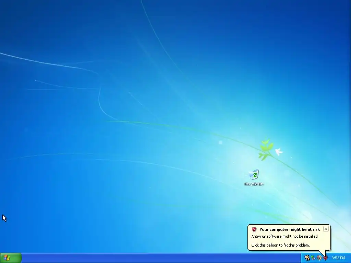The image size is (351, 263).
Task: Click 'Your computer might be at risk' title
Action: (x=290, y=229)
